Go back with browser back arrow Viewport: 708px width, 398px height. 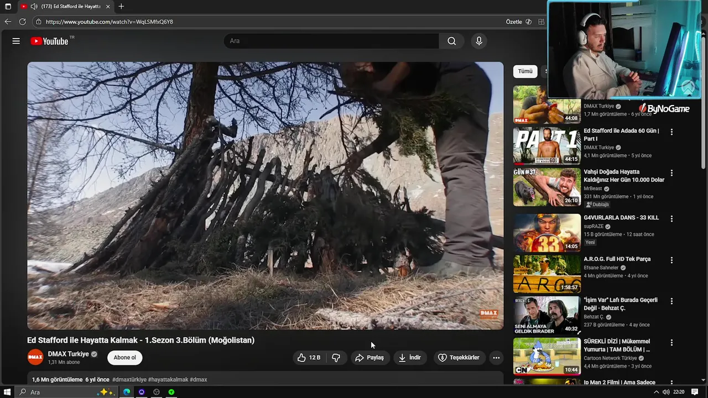(x=8, y=22)
